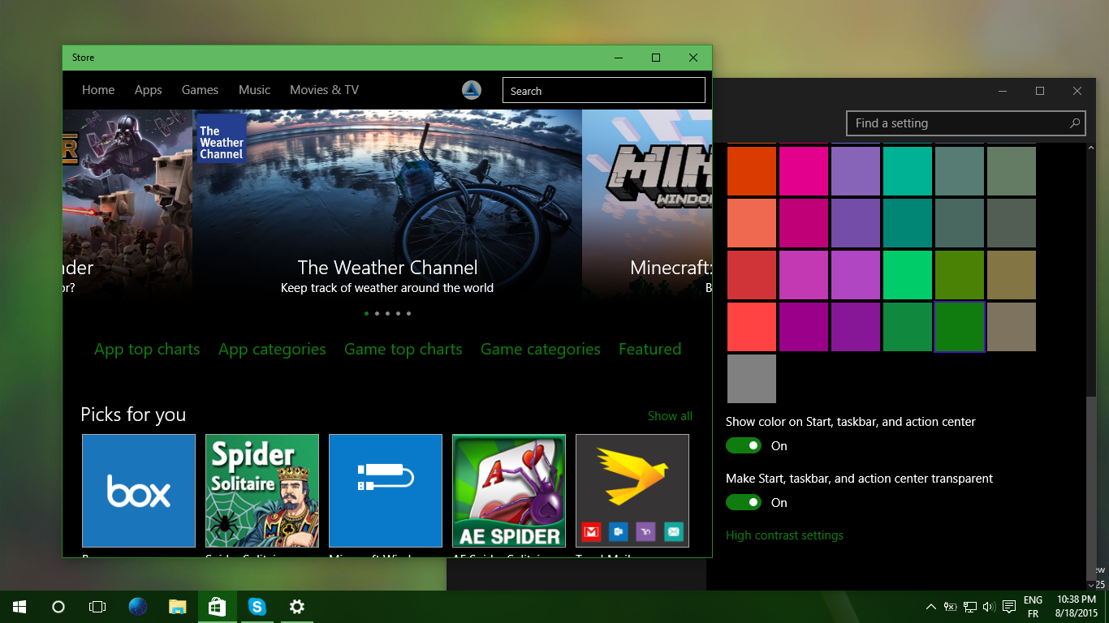Open the ENG FR language indicator

tap(1033, 607)
